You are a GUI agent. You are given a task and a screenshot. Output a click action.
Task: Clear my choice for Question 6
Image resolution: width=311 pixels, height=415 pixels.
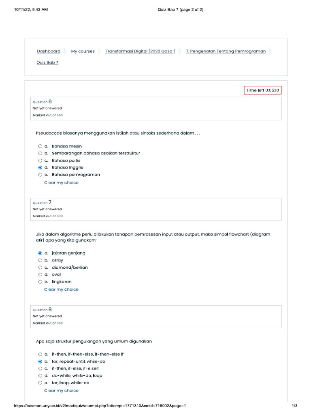tap(61, 183)
